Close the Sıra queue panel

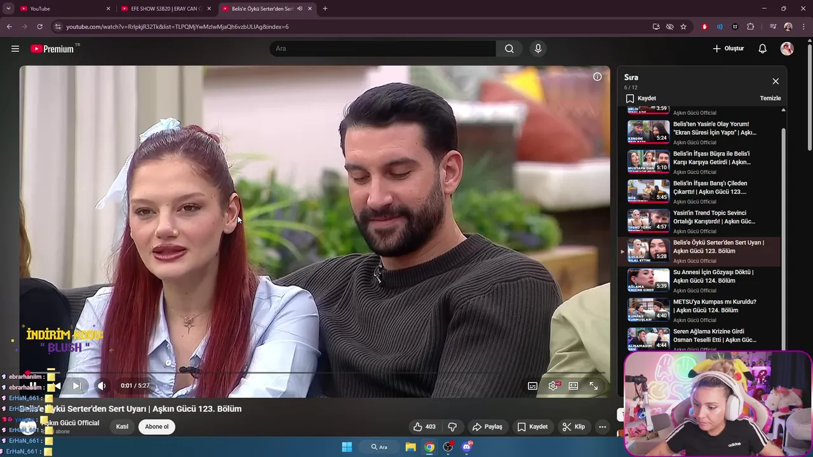[x=776, y=81]
